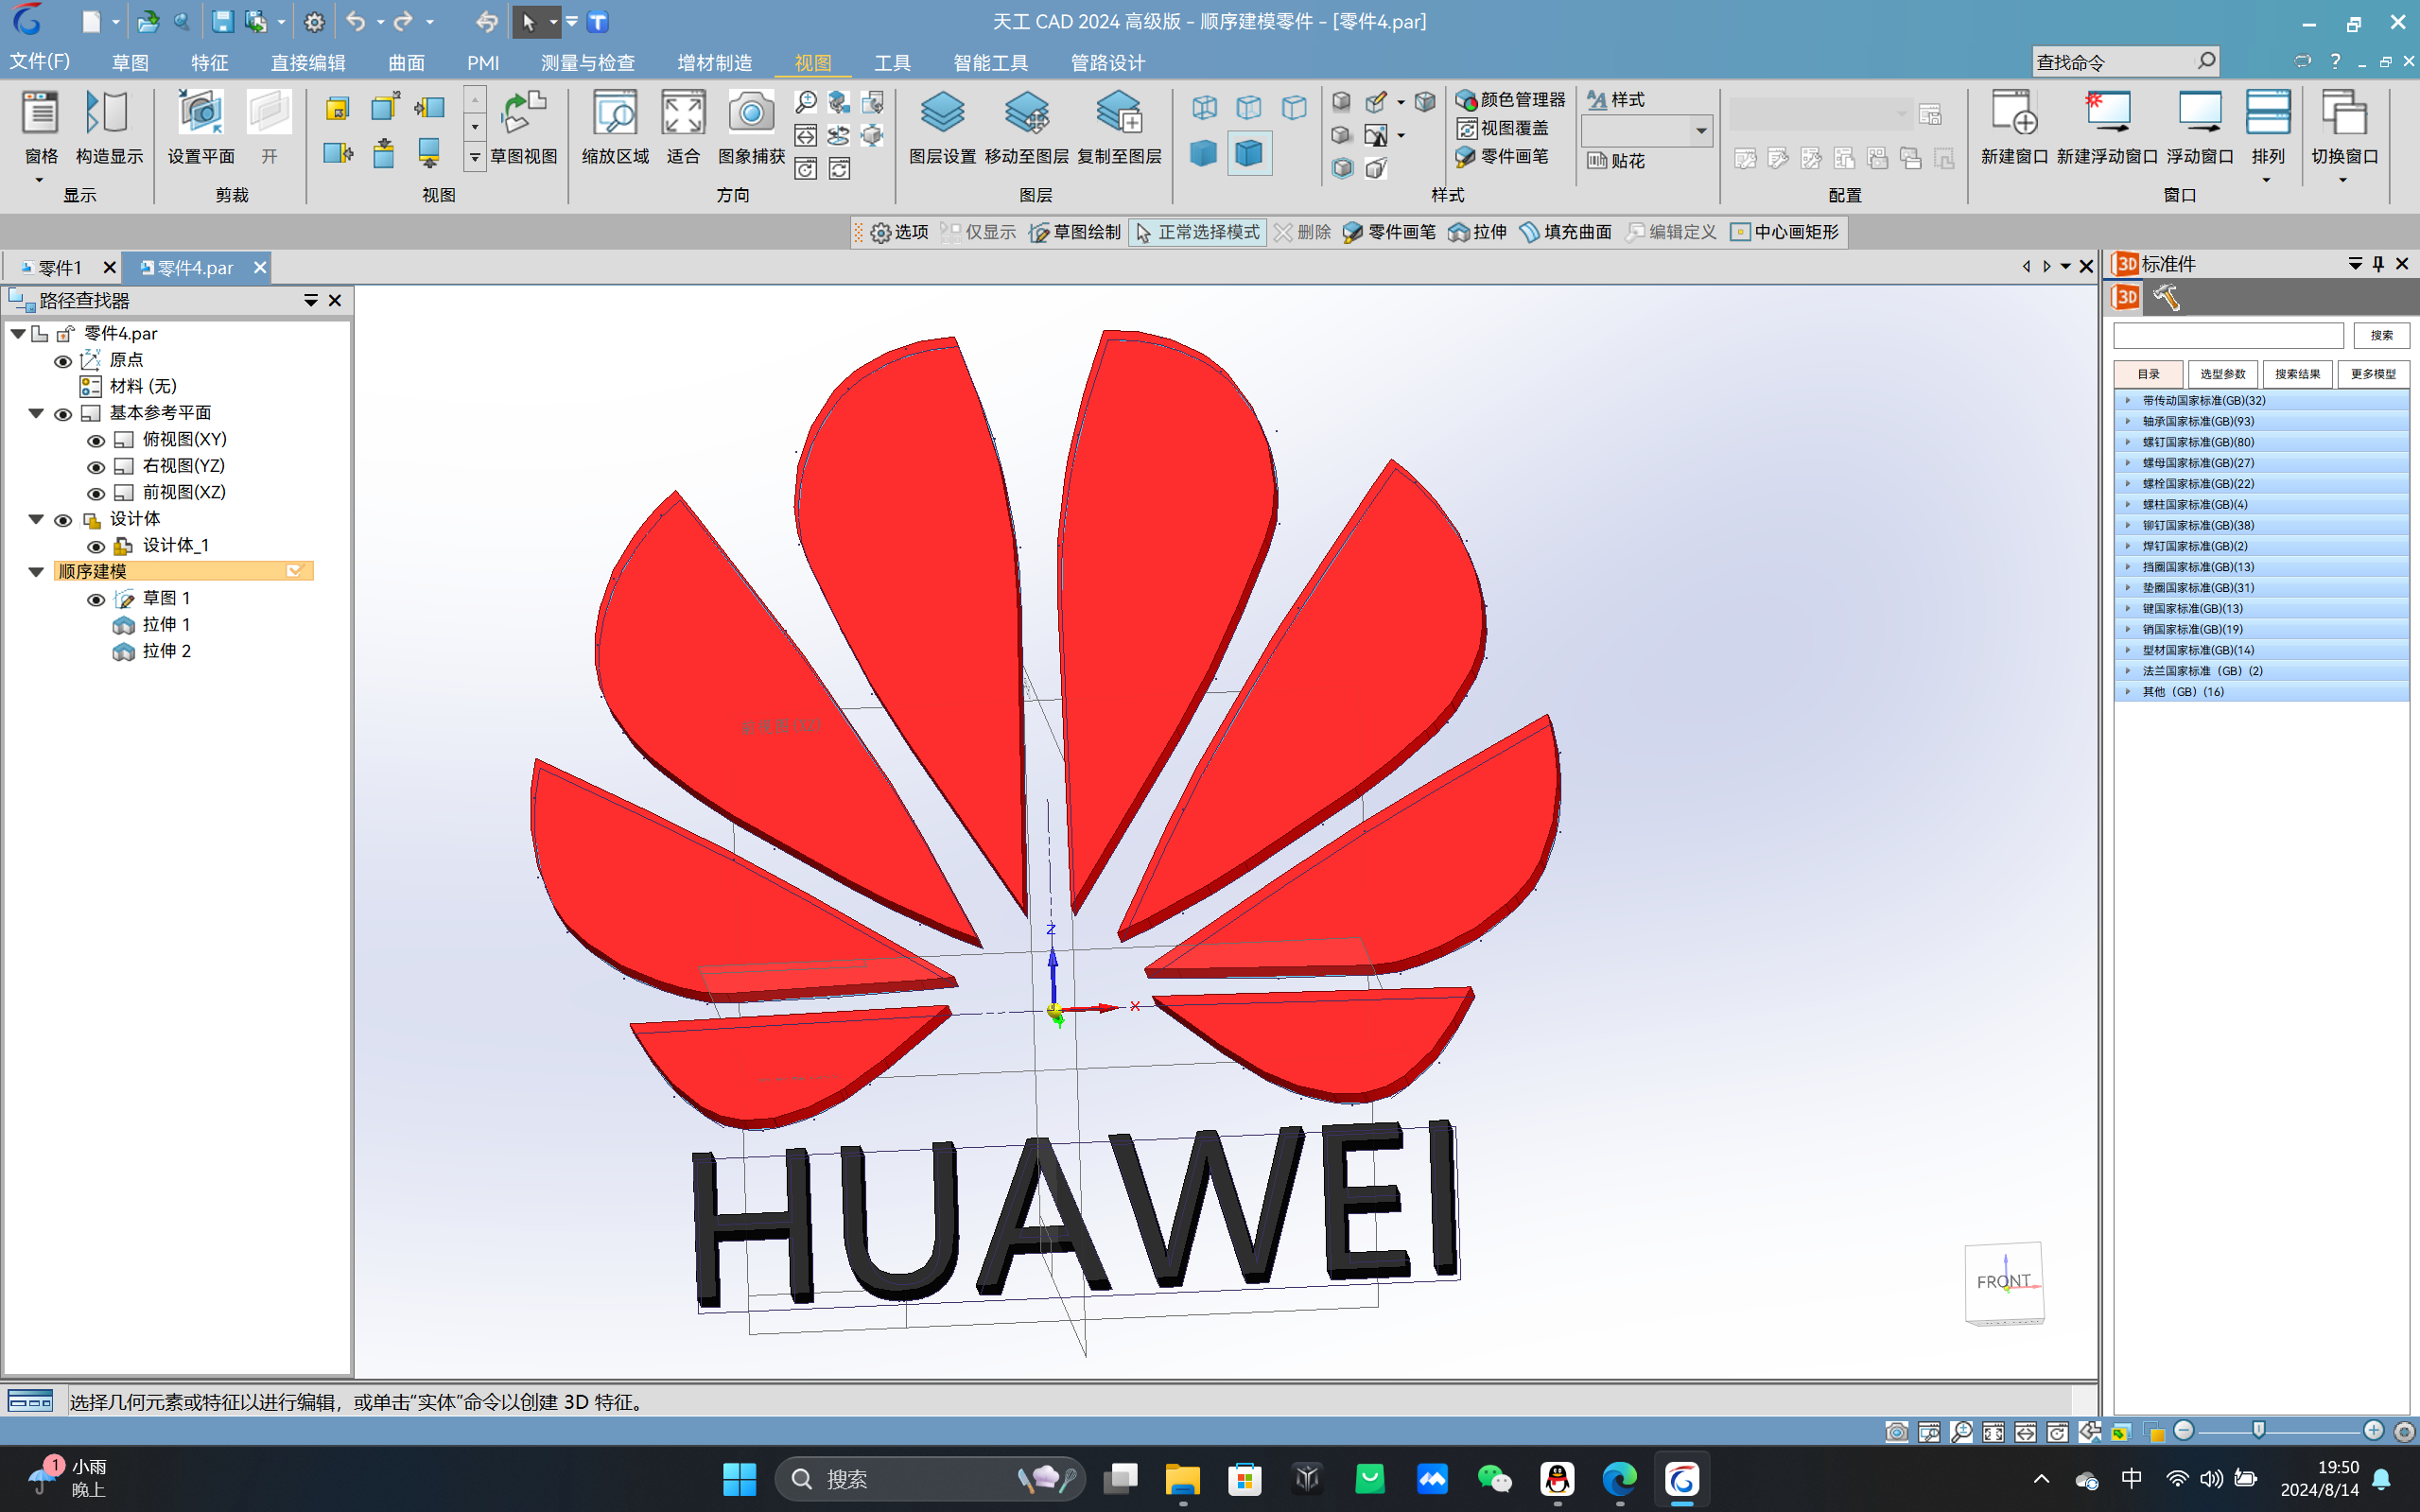
Task: Open the 窗格 panes tool
Action: coord(41,127)
